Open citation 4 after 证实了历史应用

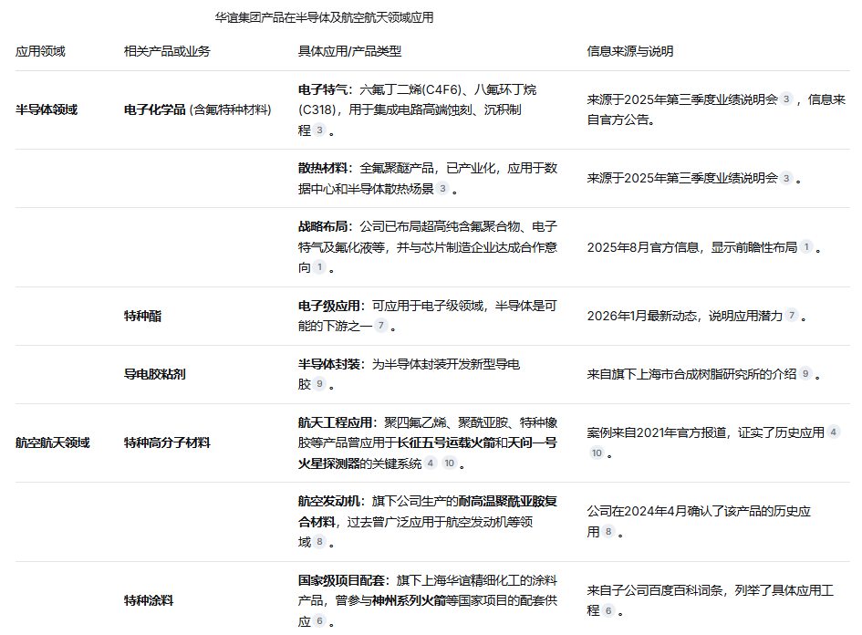tap(834, 432)
